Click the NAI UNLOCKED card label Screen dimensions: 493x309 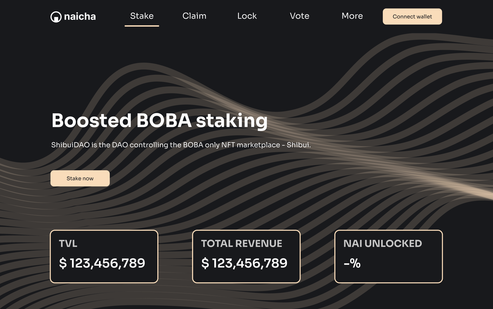(x=382, y=244)
